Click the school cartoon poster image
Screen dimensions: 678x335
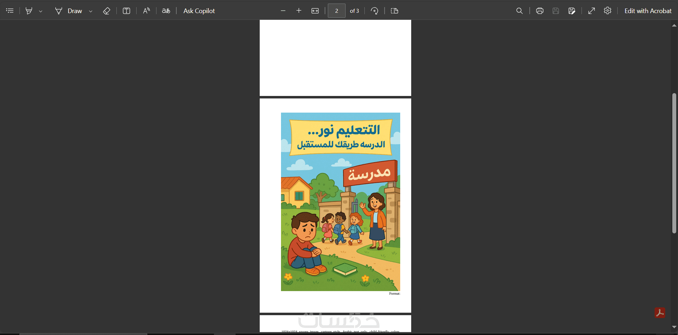click(341, 202)
